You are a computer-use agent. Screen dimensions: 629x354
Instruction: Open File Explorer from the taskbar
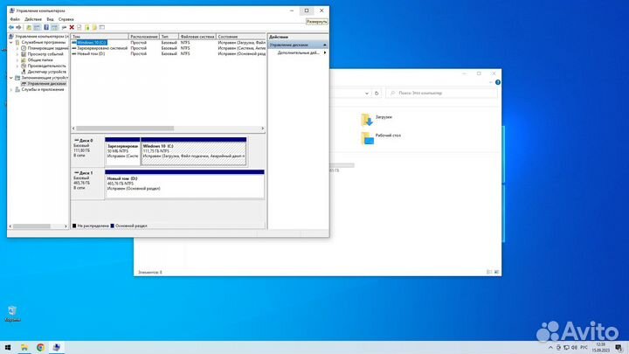point(24,348)
